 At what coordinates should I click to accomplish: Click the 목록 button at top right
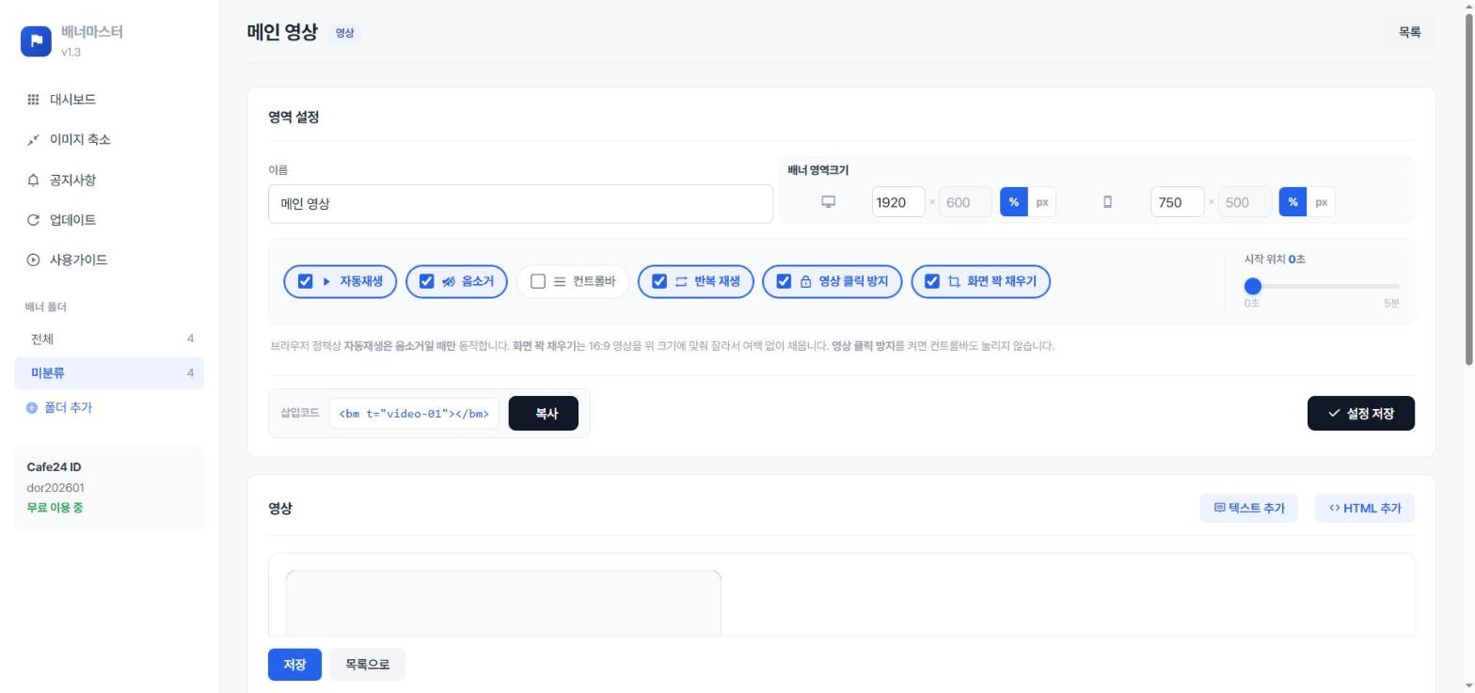click(1409, 32)
